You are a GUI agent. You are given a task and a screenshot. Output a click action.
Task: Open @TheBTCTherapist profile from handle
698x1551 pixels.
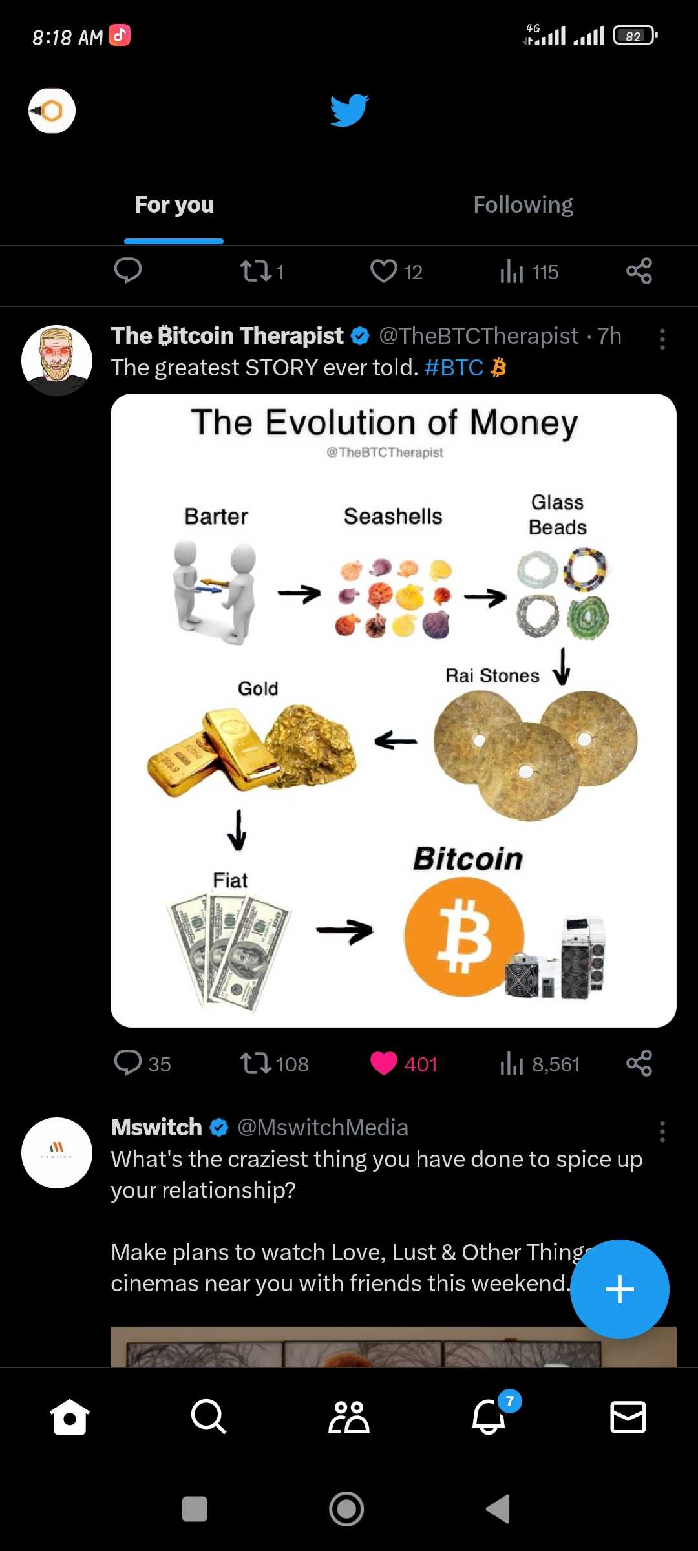478,336
